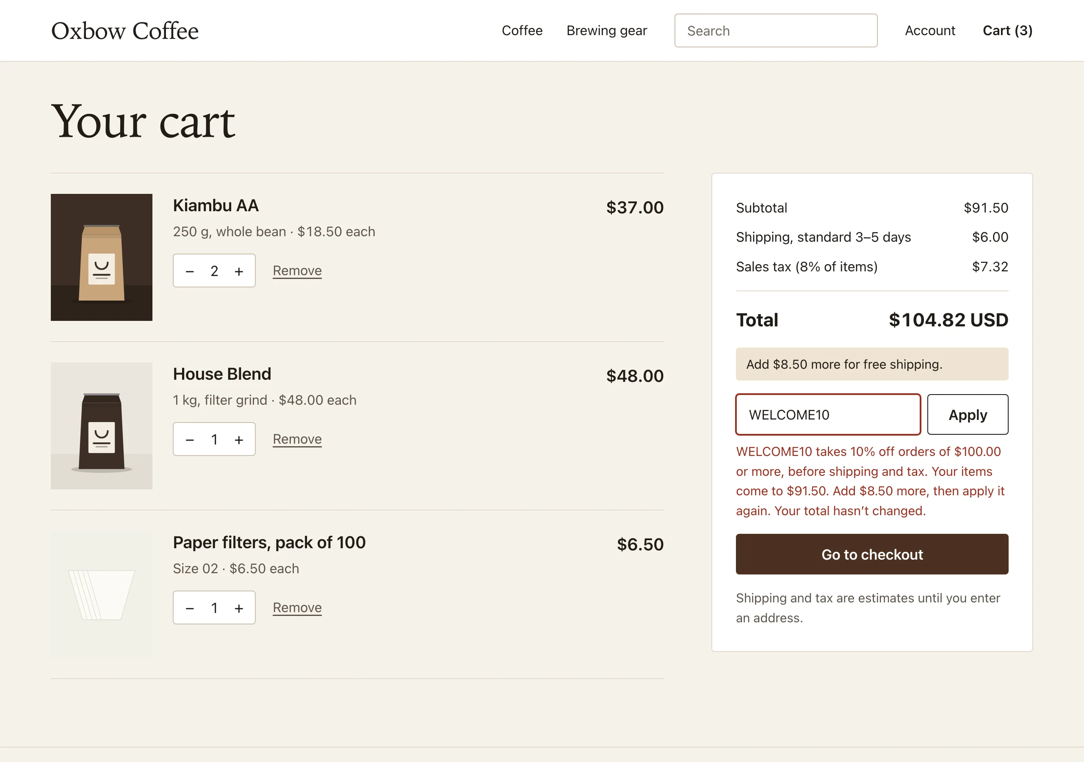The image size is (1084, 762).
Task: Remove House Blend from the cart
Action: (297, 439)
